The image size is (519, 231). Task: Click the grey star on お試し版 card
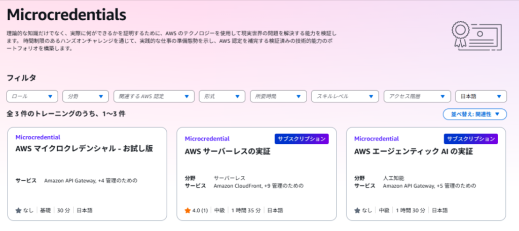coord(18,210)
